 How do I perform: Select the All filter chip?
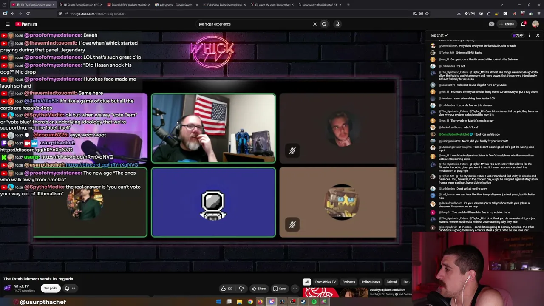point(307,282)
